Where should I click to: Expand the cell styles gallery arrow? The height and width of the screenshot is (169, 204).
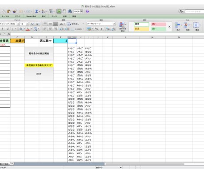point(169,27)
